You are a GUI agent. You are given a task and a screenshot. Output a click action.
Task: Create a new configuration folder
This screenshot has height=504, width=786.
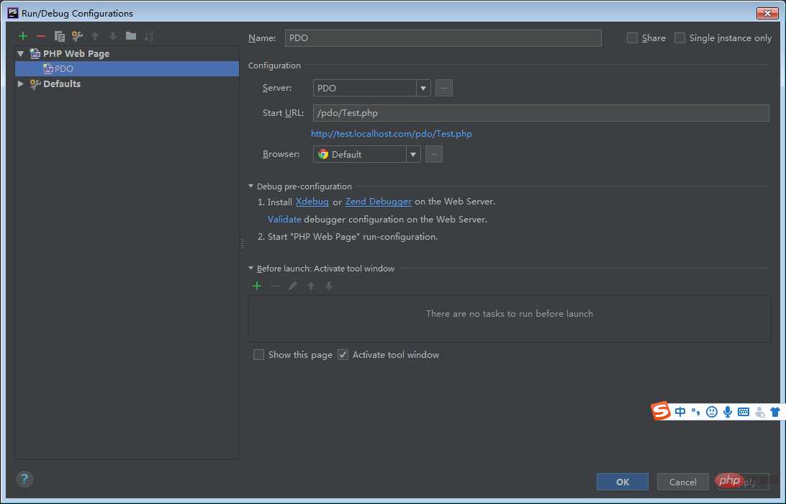click(131, 35)
